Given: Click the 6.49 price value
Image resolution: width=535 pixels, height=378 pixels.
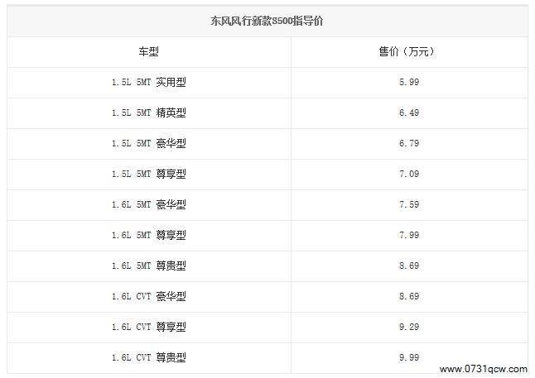Looking at the screenshot, I should point(407,112).
